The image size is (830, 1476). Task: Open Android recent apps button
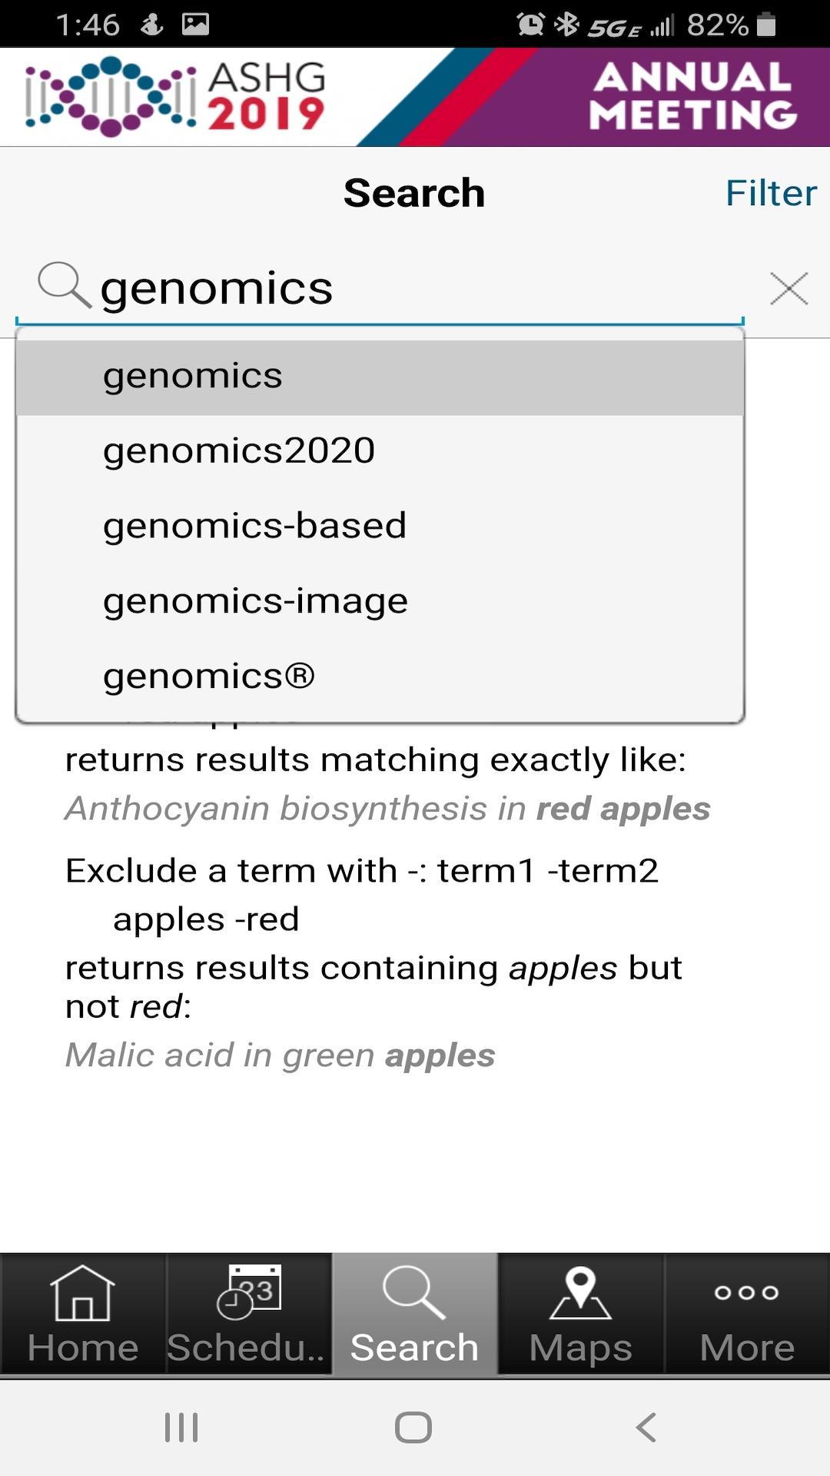point(181,1428)
